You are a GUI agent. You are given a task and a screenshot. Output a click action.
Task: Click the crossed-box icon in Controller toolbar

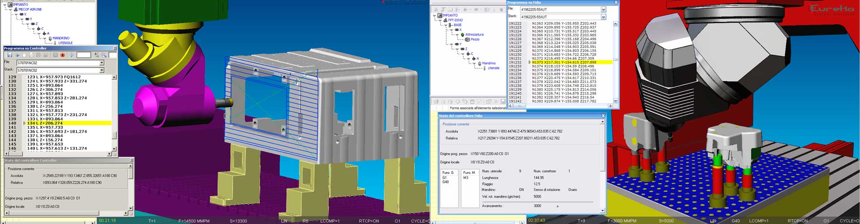click(56, 55)
